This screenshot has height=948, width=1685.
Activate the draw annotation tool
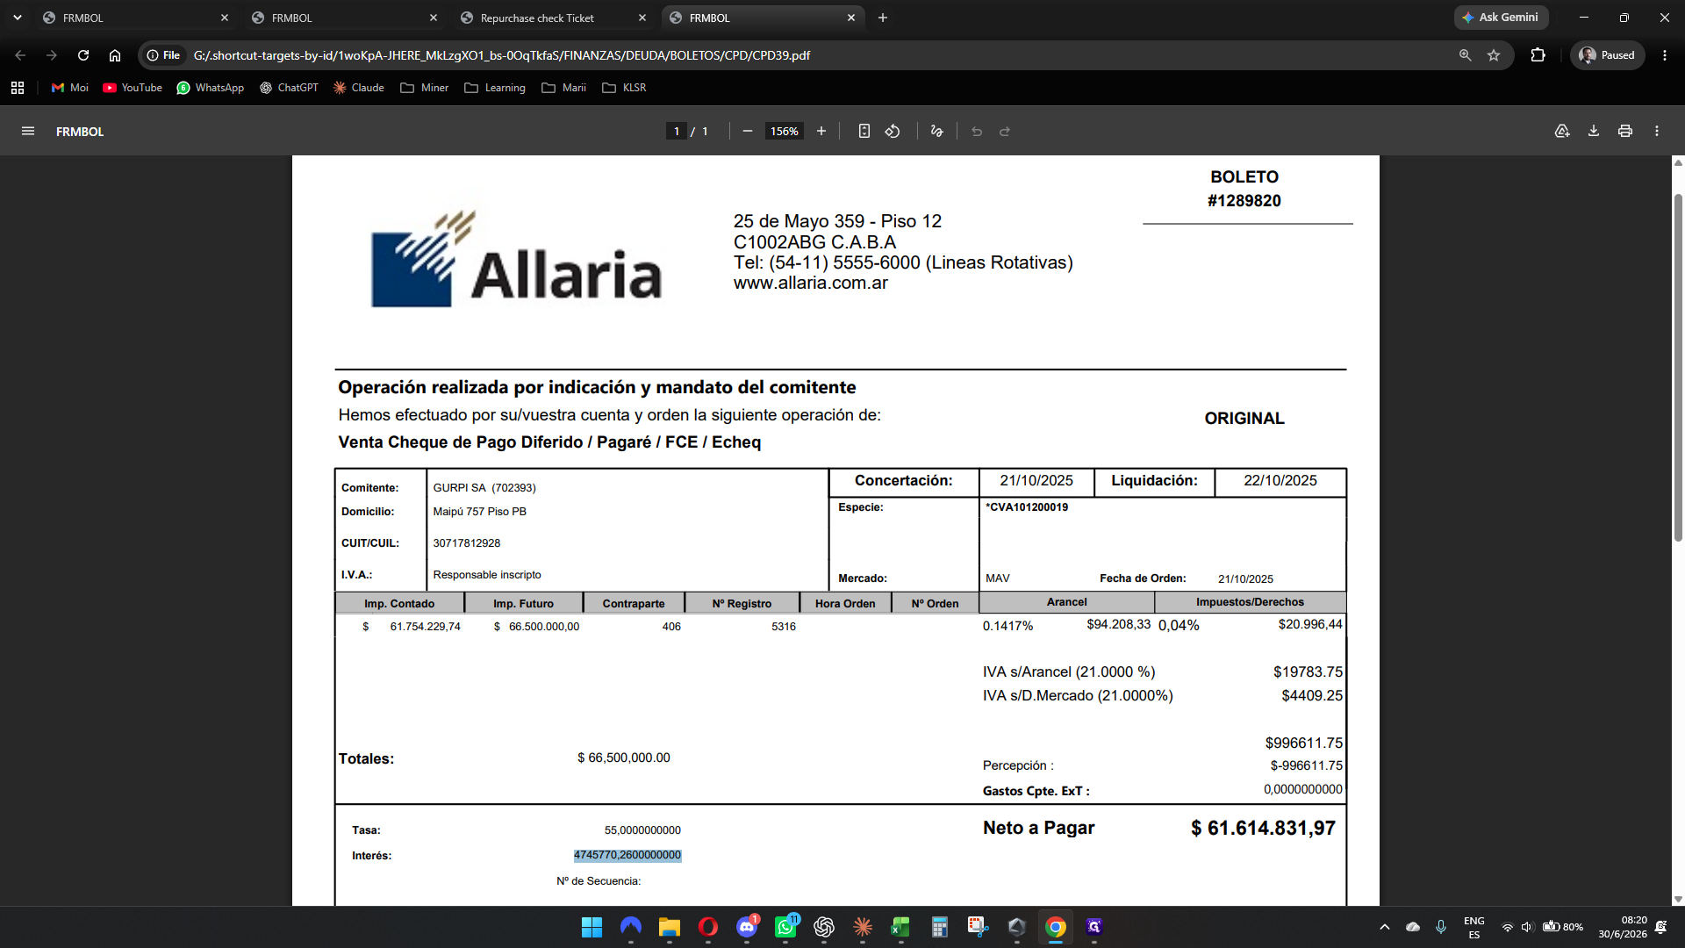pyautogui.click(x=937, y=132)
